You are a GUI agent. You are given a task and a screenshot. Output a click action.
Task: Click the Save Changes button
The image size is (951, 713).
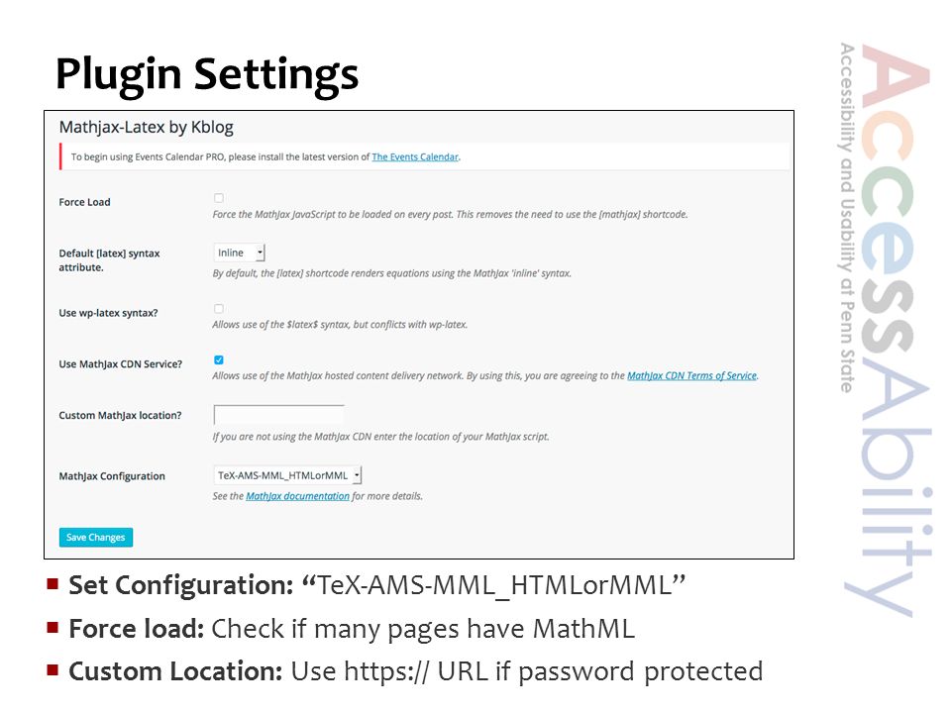[96, 537]
